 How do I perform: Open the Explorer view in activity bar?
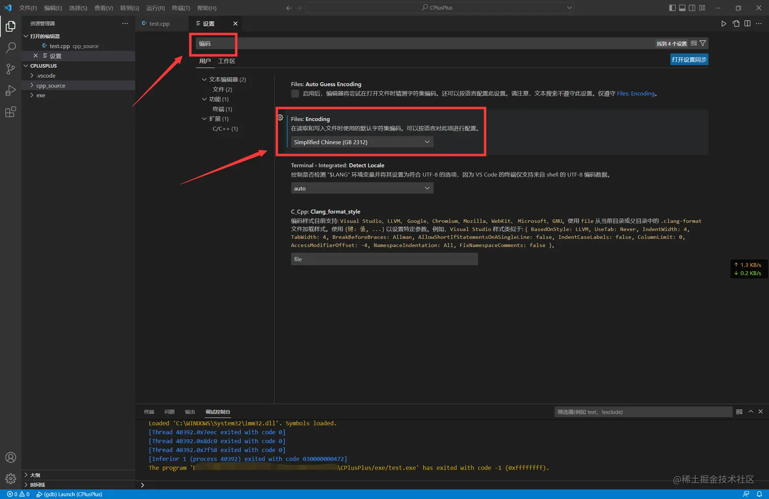[11, 26]
